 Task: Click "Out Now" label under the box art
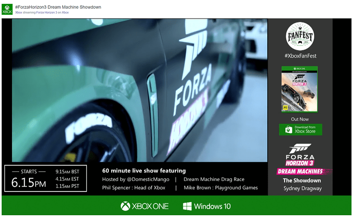300,119
